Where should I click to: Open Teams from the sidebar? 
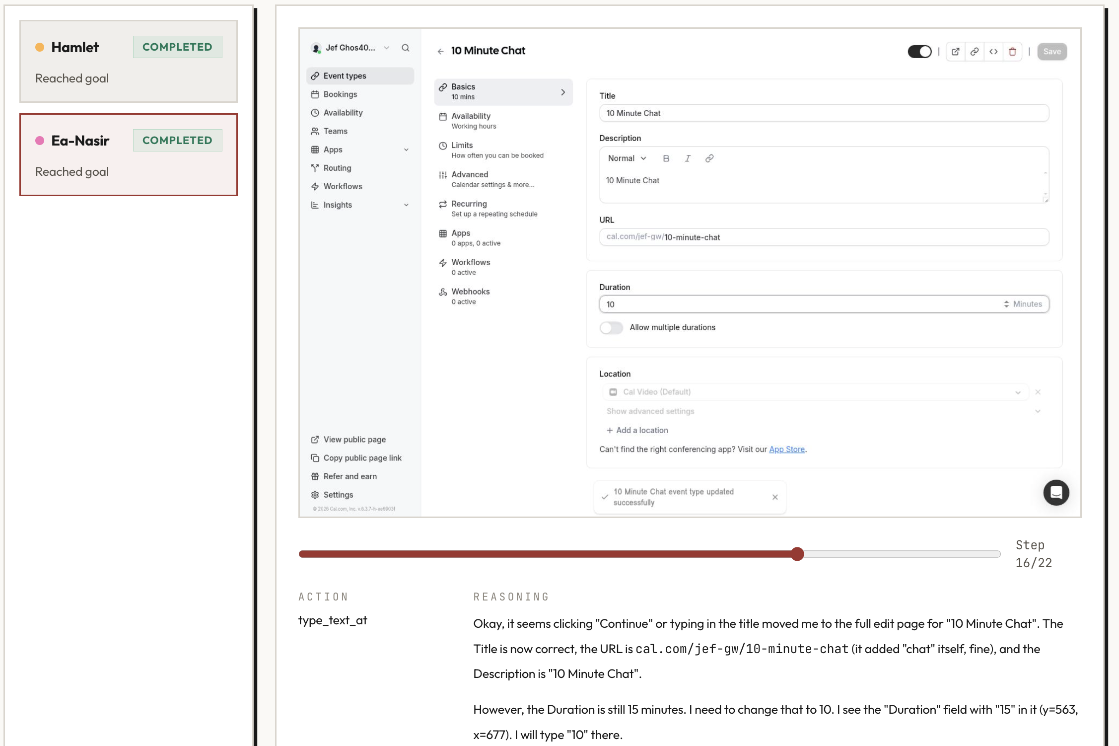pos(335,131)
